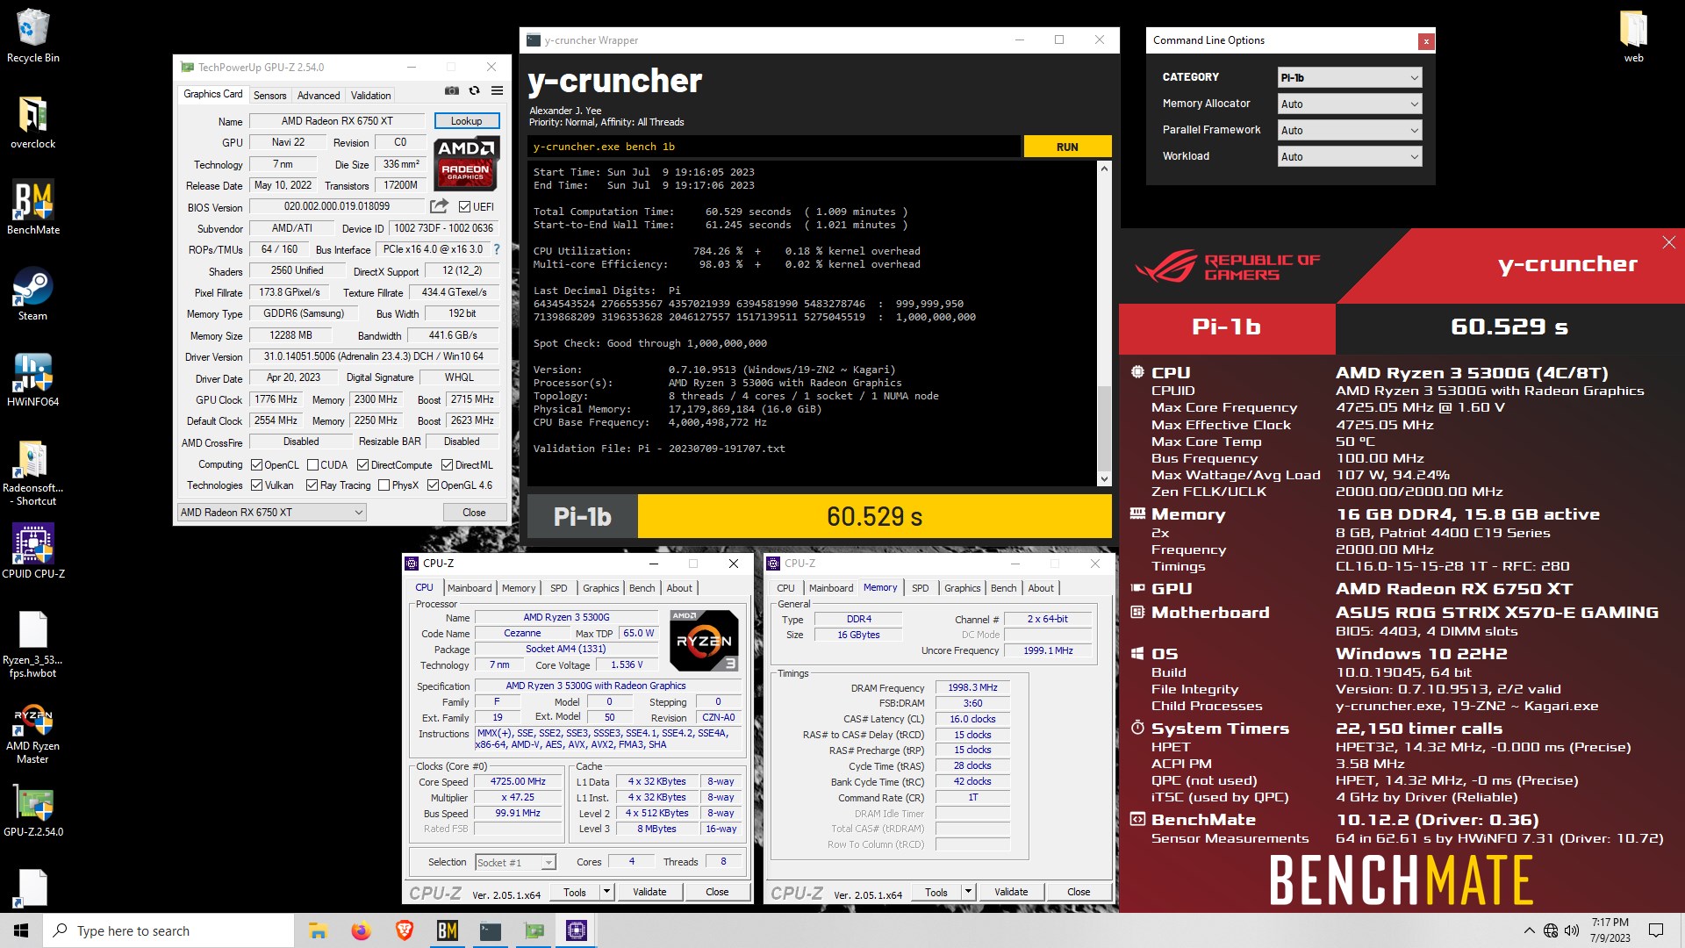1685x948 pixels.
Task: Click GPU-Z screenshot camera icon
Action: coord(452,90)
